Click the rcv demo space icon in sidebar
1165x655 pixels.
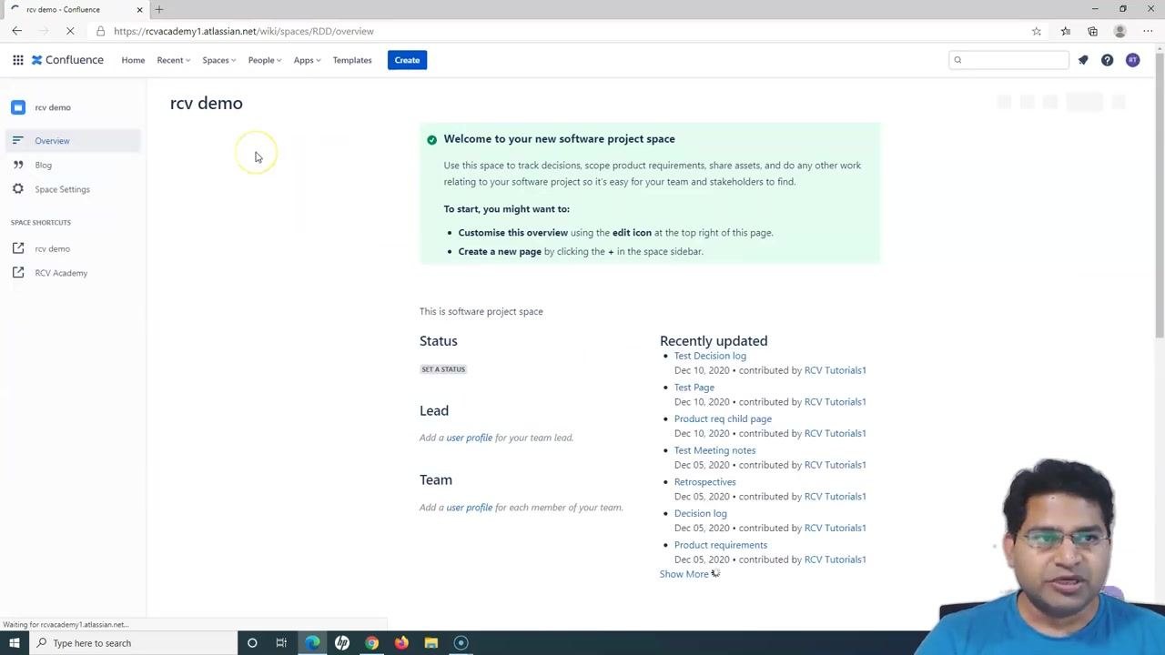[18, 107]
